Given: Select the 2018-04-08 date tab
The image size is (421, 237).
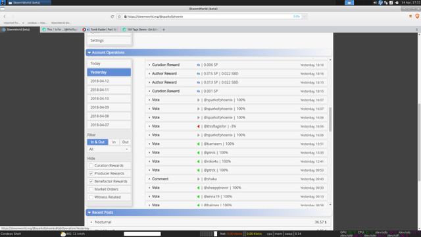Looking at the screenshot, I should pyautogui.click(x=109, y=116).
